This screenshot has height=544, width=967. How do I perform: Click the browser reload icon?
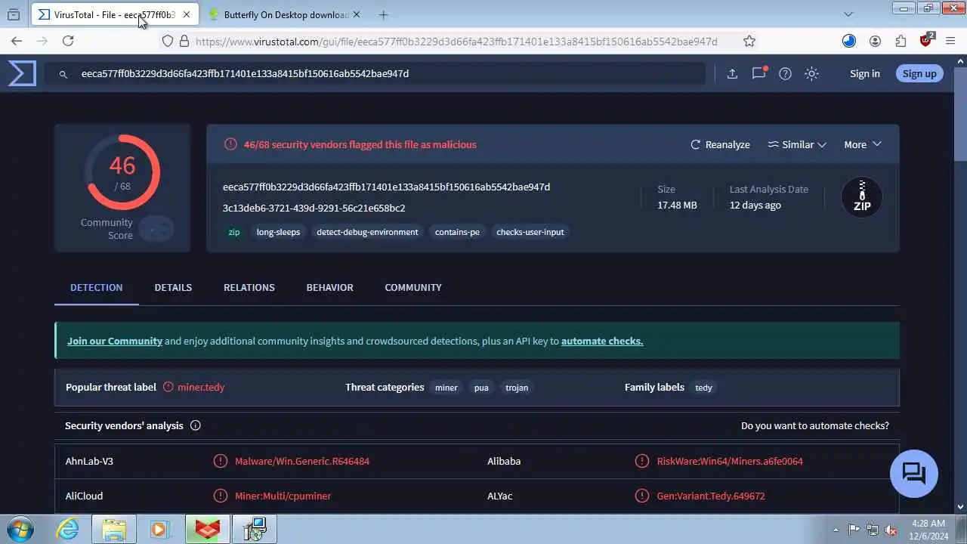[68, 42]
